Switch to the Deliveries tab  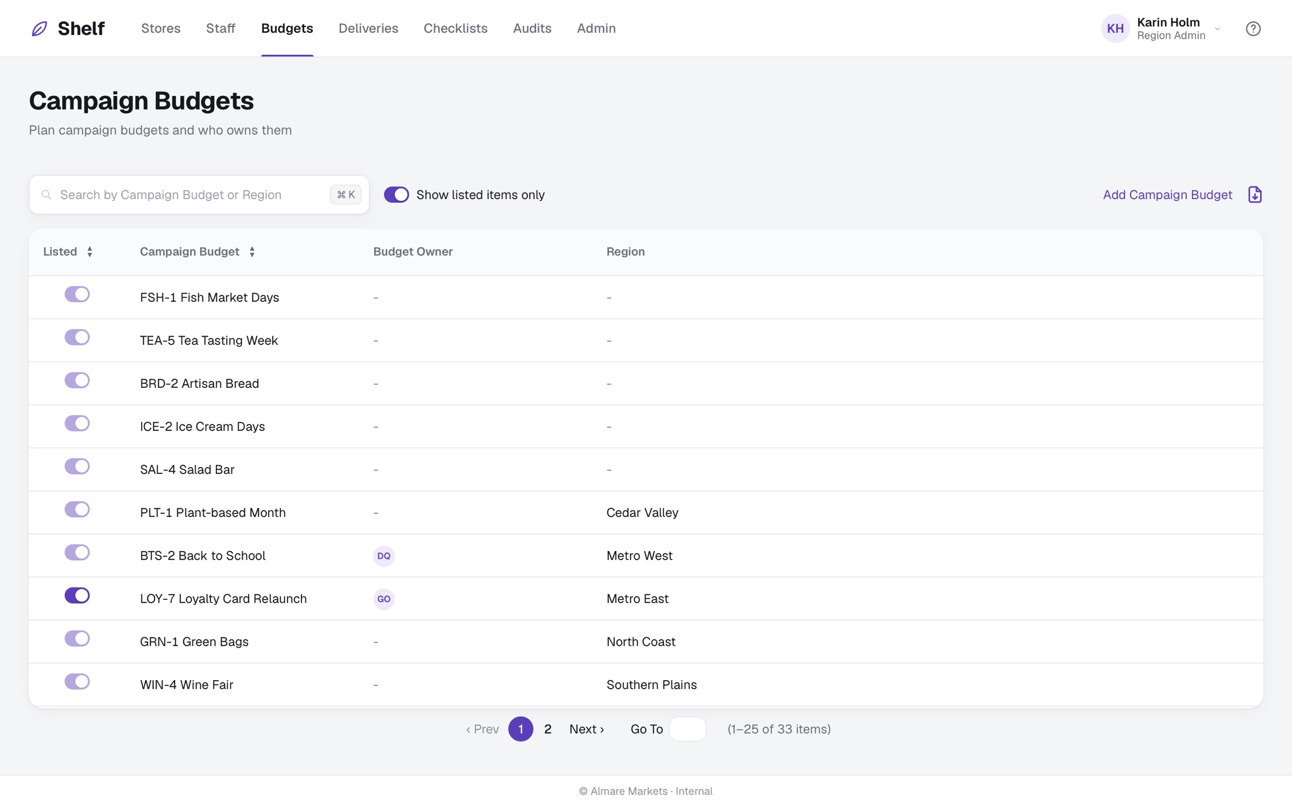coord(368,29)
